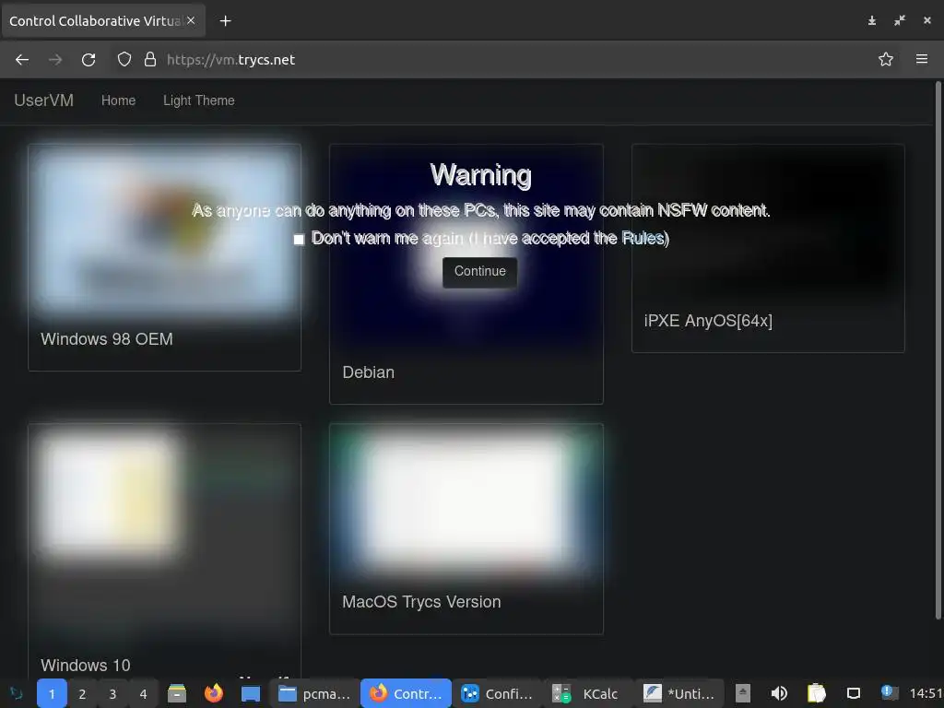Image resolution: width=944 pixels, height=708 pixels.
Task: Click the shrink window arrows icon
Action: point(900,20)
